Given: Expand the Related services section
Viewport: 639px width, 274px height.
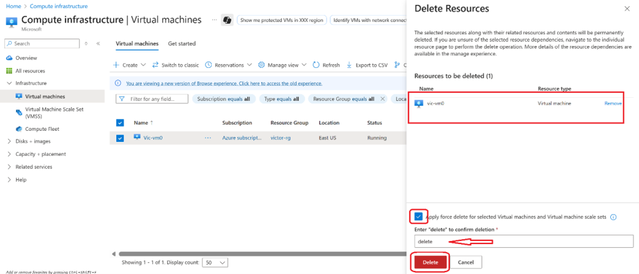Looking at the screenshot, I should pos(9,167).
